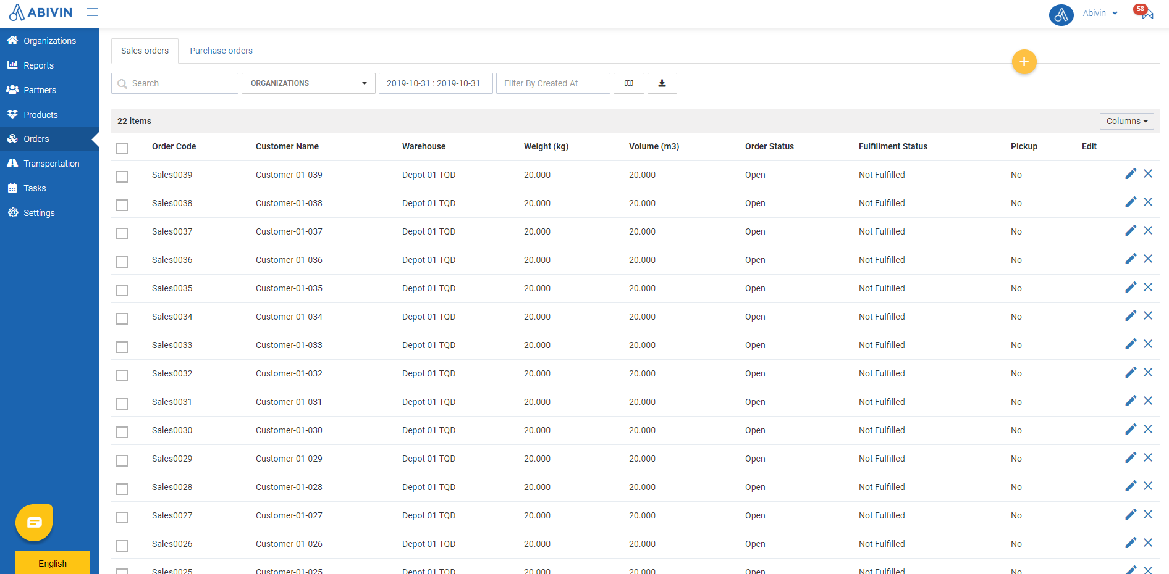
Task: Expand the Abivin account menu
Action: click(x=1100, y=13)
